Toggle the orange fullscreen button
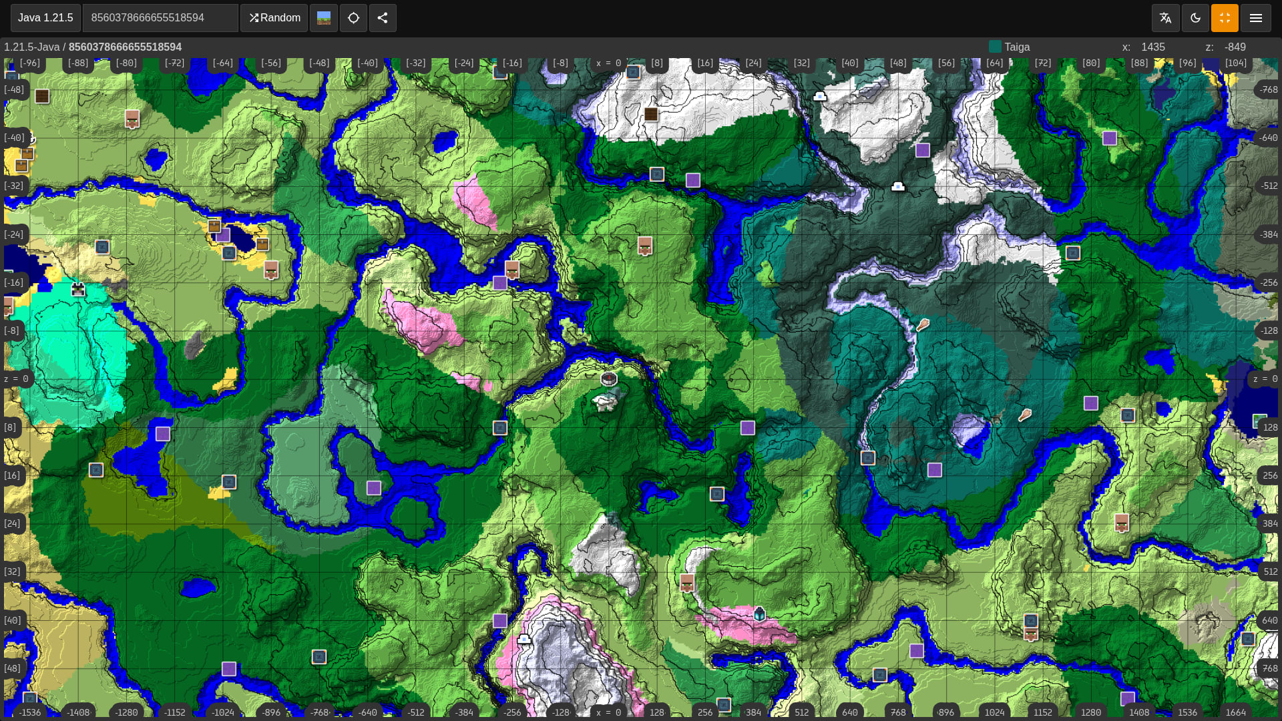 (1225, 18)
